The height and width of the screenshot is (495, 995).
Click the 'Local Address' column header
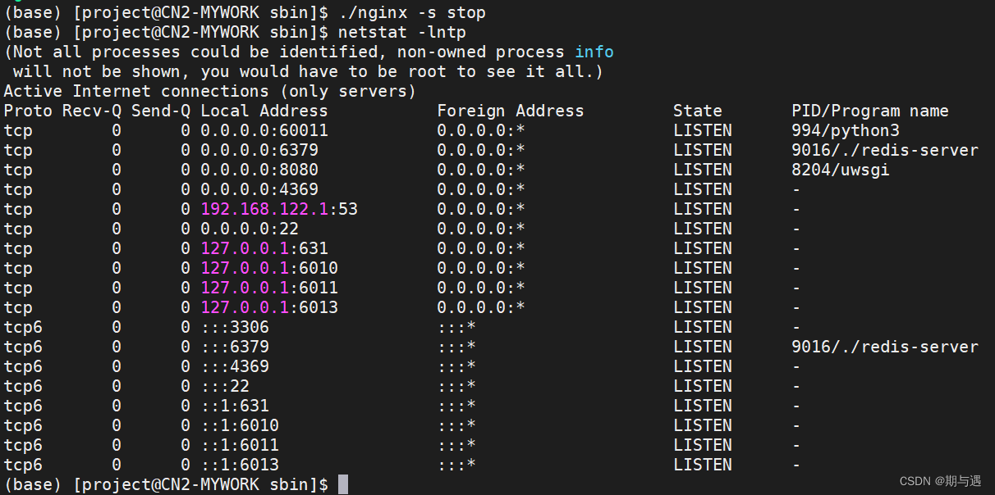(x=264, y=111)
